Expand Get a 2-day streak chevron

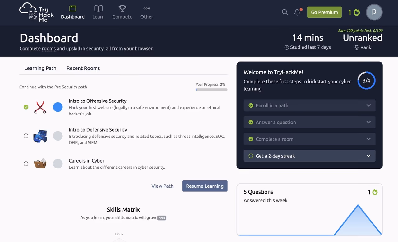point(368,156)
